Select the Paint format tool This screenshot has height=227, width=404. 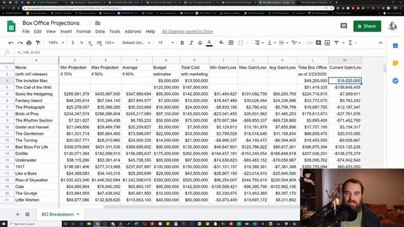pos(38,43)
